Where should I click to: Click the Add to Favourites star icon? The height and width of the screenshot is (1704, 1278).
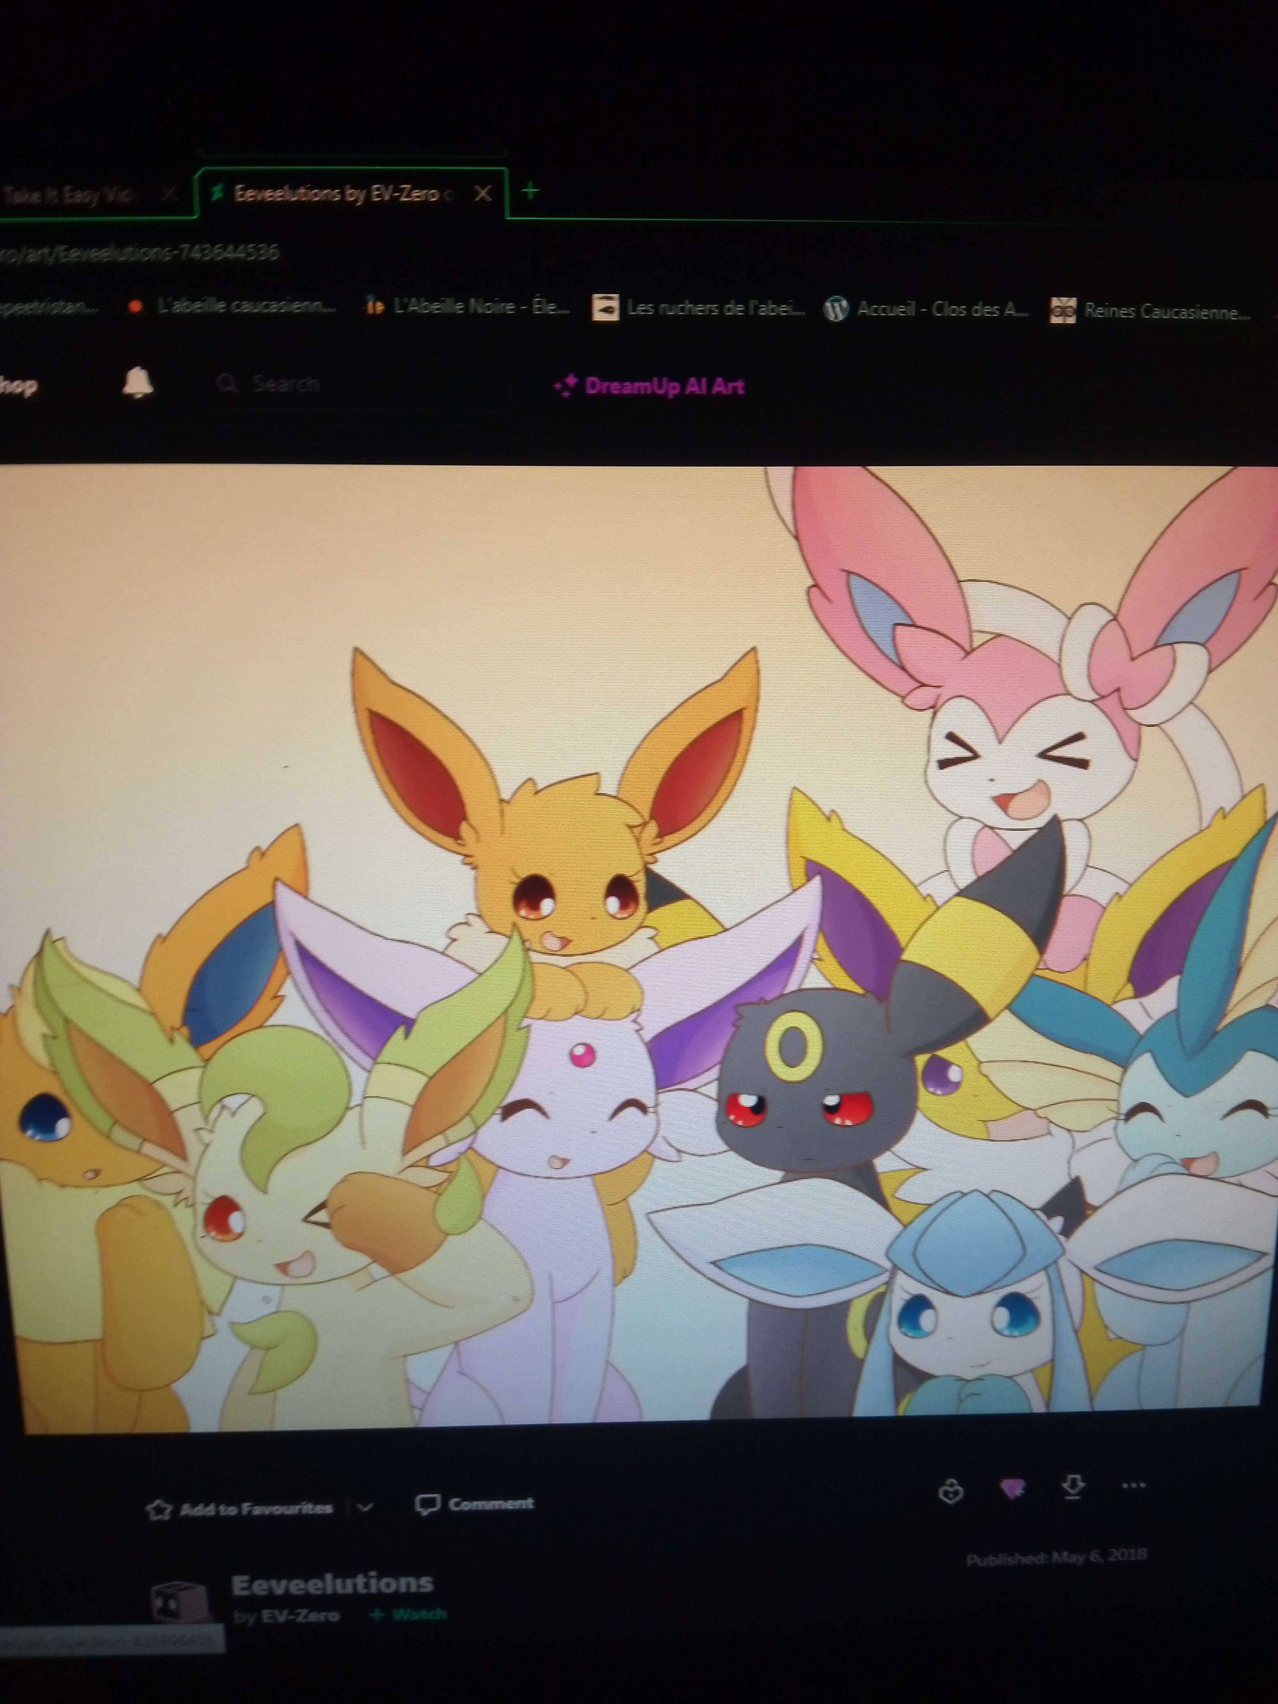(x=159, y=1509)
